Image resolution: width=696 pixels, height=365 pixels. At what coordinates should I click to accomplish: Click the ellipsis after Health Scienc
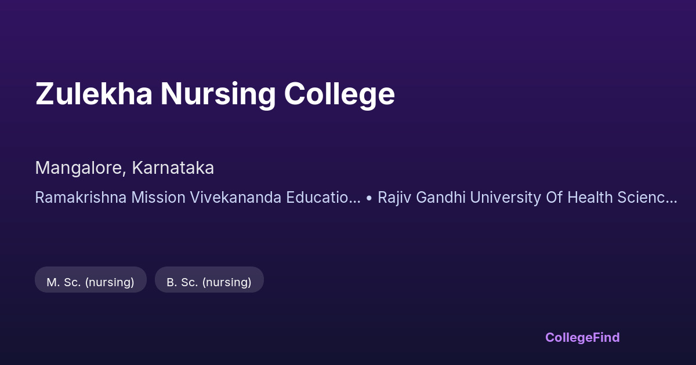671,199
